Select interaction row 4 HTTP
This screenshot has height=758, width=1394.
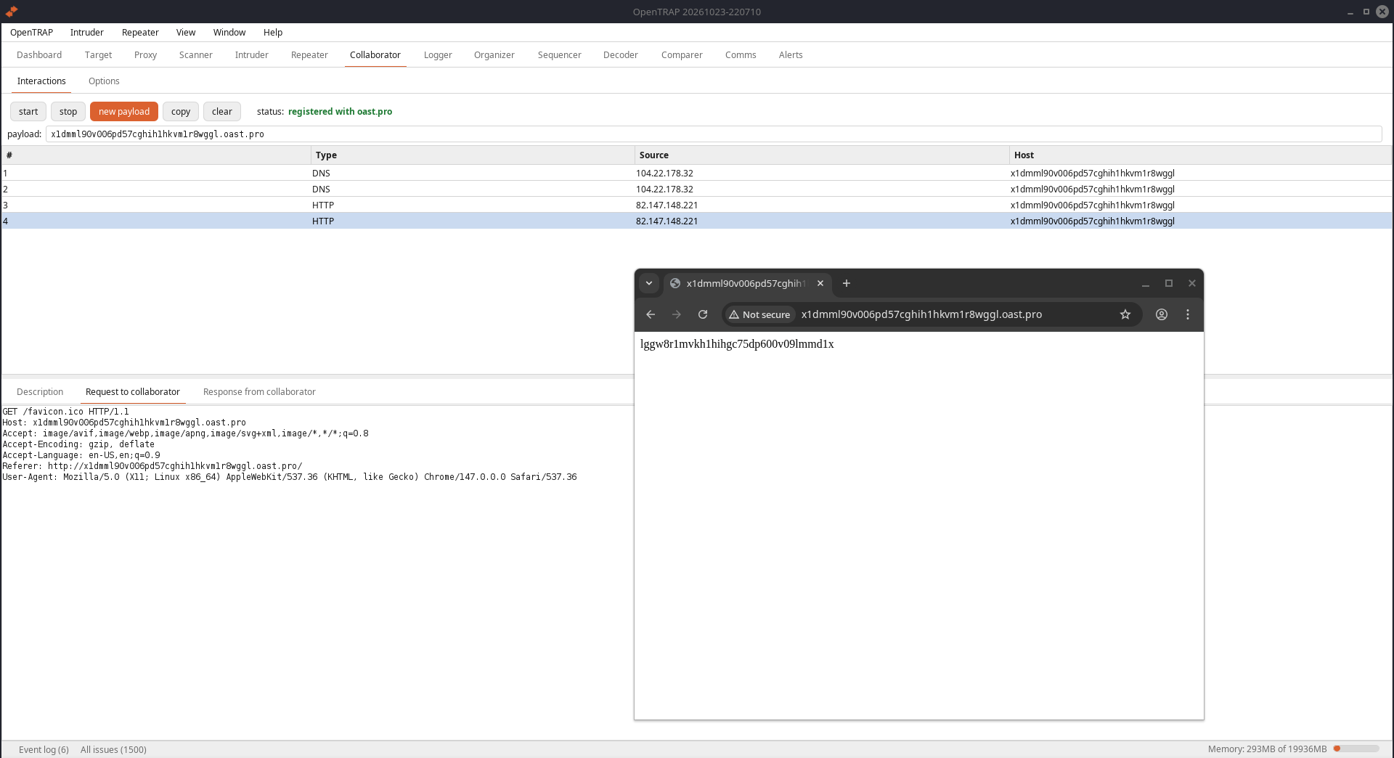click(x=697, y=221)
